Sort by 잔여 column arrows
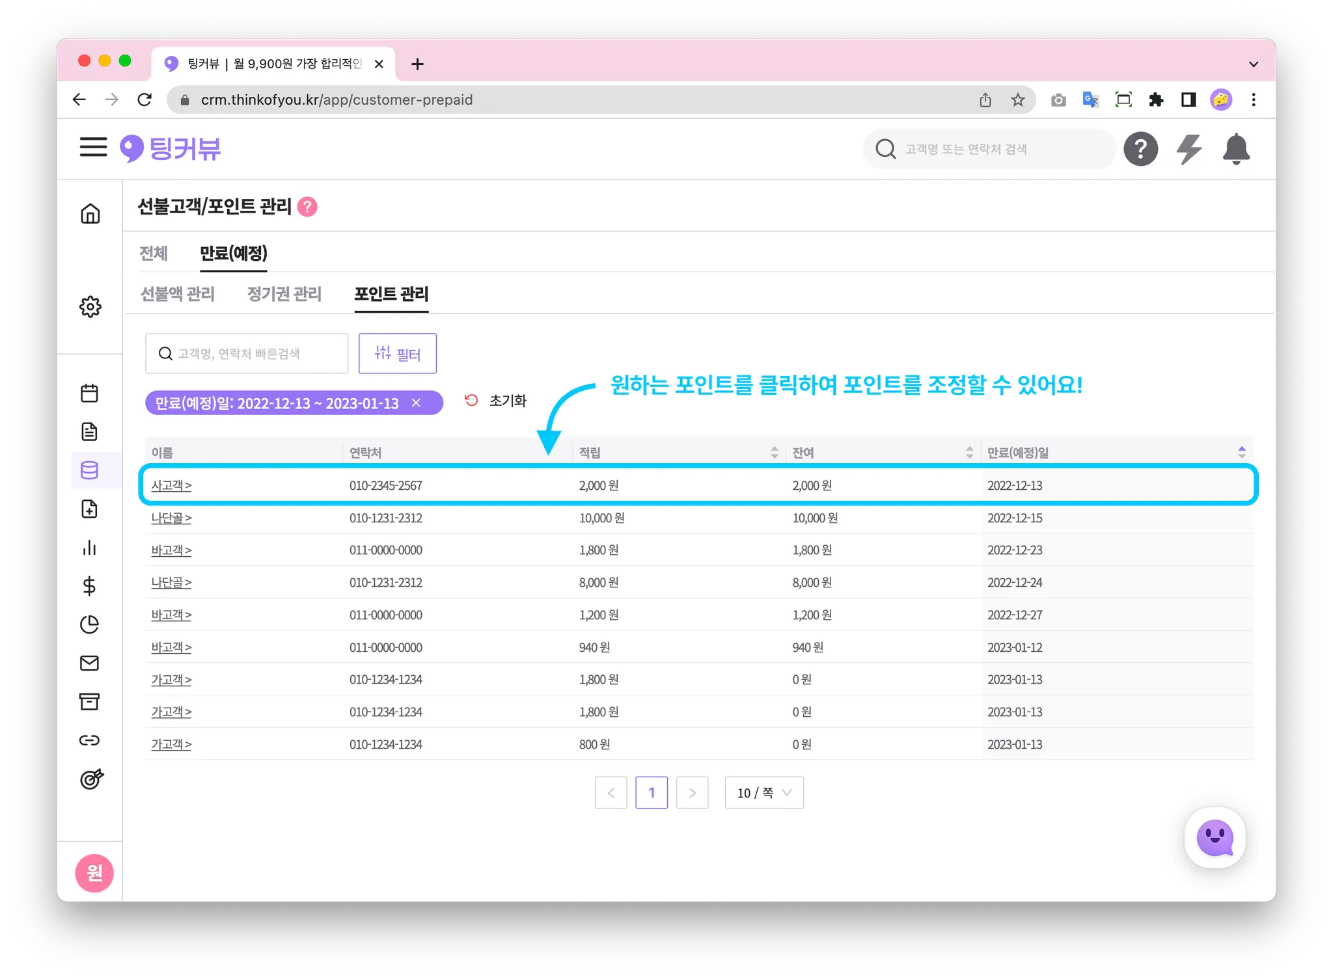Image resolution: width=1333 pixels, height=977 pixels. tap(969, 453)
